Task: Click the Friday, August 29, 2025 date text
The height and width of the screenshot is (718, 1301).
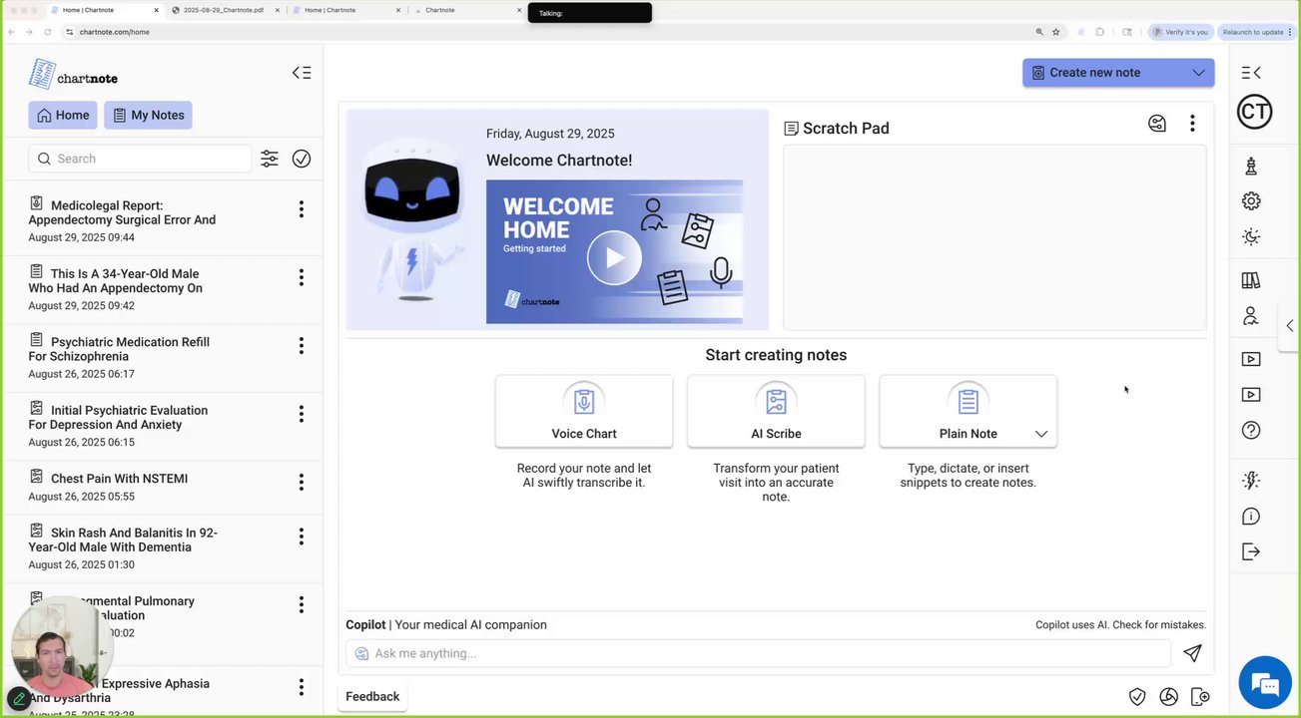Action: [550, 134]
